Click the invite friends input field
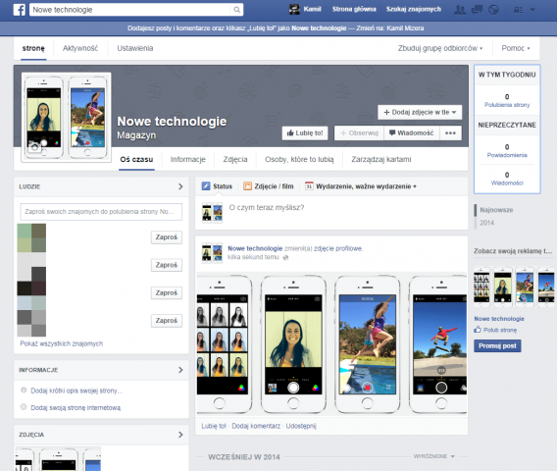Screen dimensions: 557x471 [101, 212]
